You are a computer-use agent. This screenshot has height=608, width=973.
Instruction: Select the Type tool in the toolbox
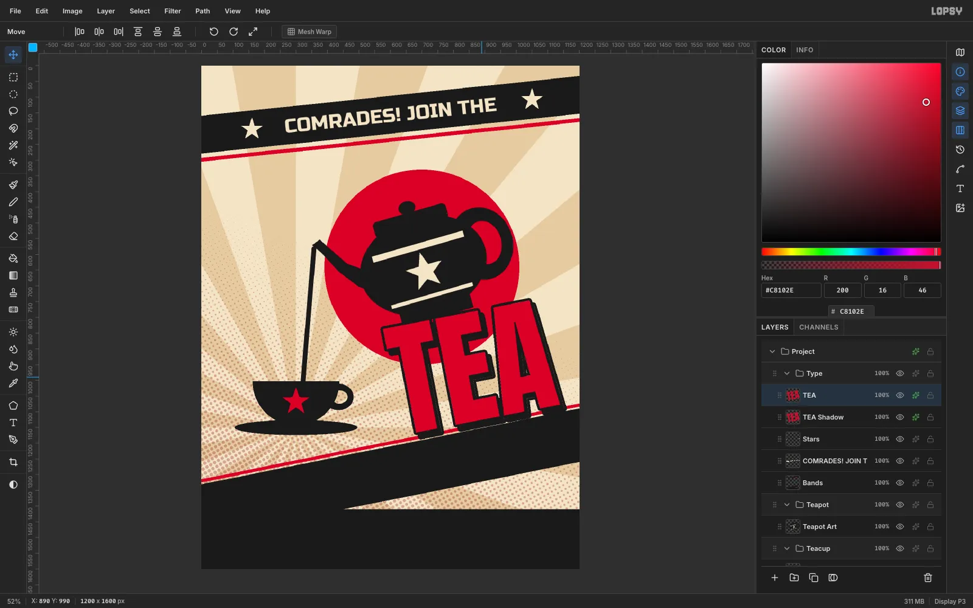[13, 423]
